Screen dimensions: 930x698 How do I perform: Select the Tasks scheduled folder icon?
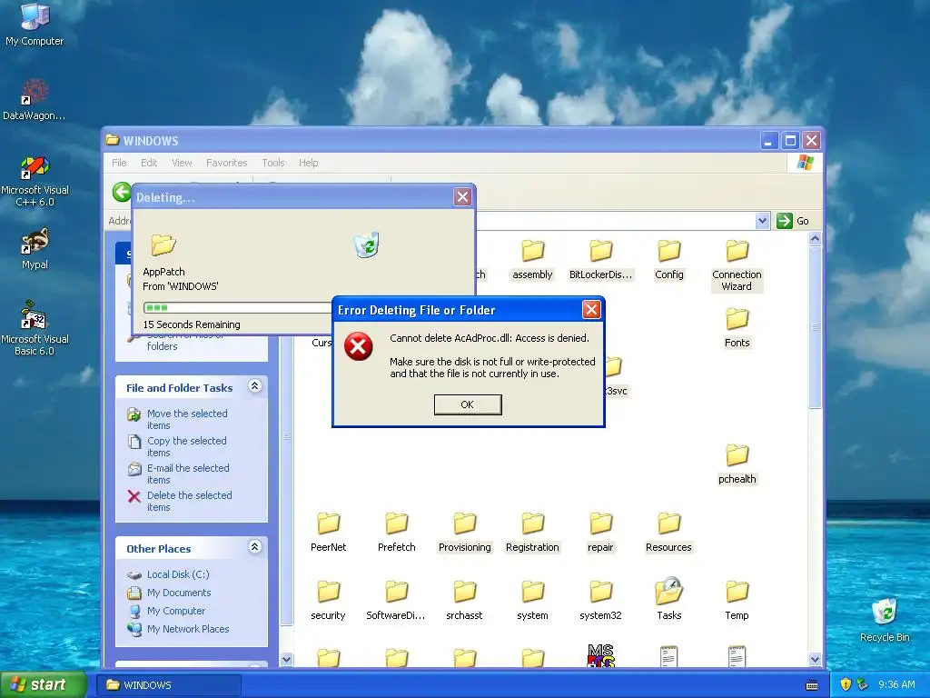tap(669, 591)
